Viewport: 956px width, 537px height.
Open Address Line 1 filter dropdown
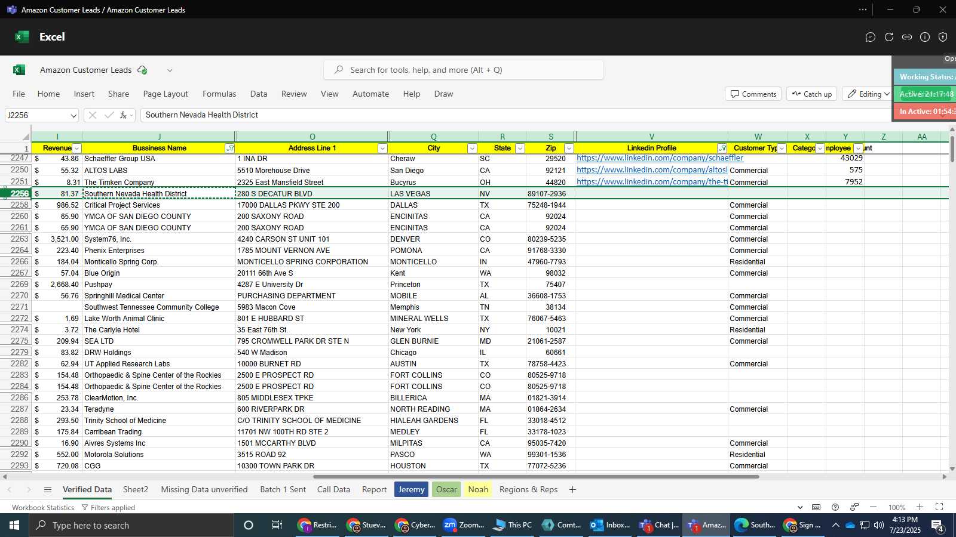tap(382, 148)
